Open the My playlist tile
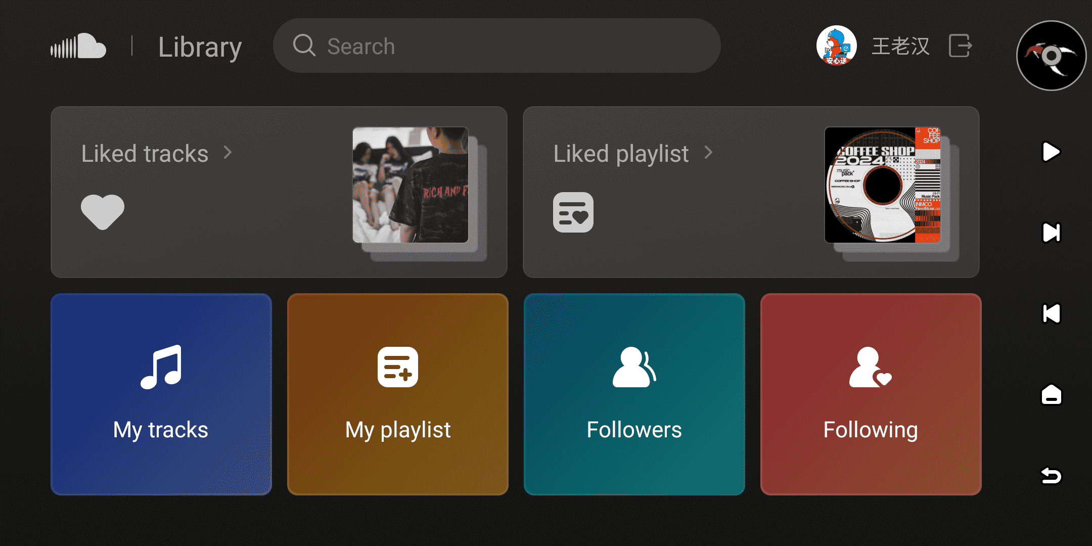This screenshot has width=1092, height=546. [x=398, y=394]
